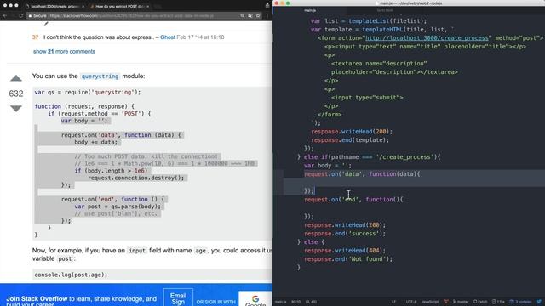
Task: Click the translate icon in address bar
Action: pos(250,15)
